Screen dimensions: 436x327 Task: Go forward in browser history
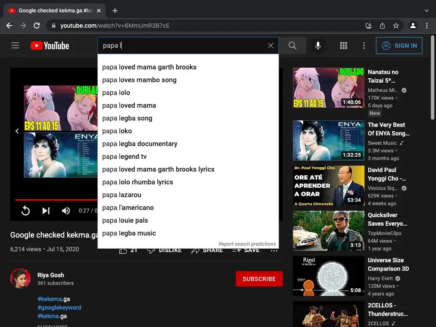pyautogui.click(x=23, y=26)
